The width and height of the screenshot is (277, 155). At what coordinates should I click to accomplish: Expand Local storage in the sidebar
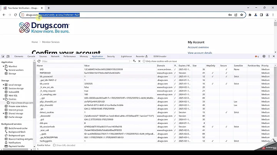click(3, 85)
